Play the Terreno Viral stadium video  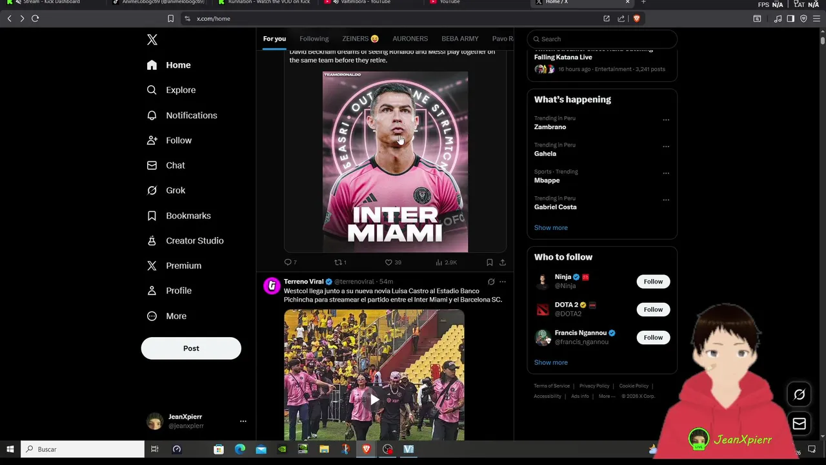pos(374,400)
